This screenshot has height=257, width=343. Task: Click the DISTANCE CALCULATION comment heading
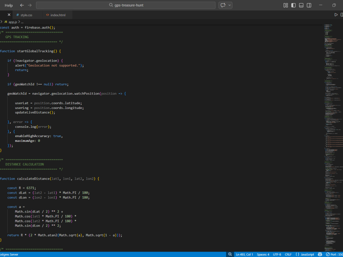pyautogui.click(x=25, y=164)
